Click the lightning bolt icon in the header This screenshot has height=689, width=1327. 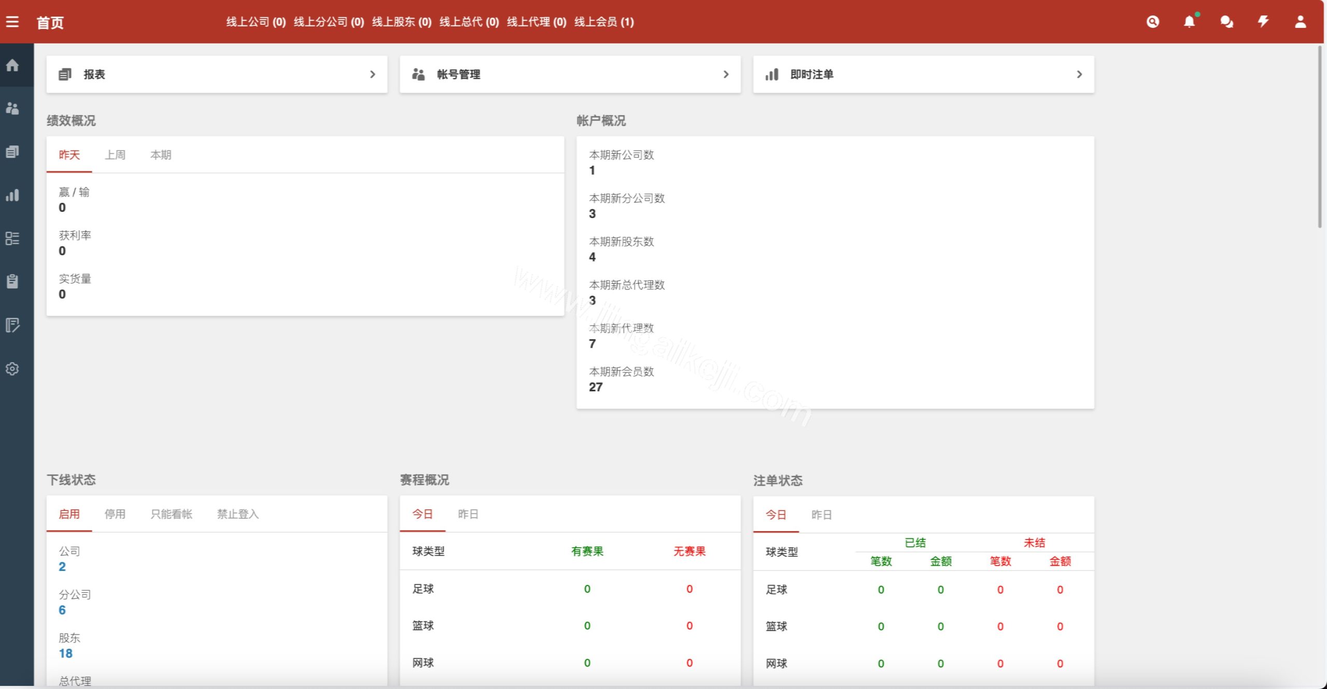(x=1263, y=22)
